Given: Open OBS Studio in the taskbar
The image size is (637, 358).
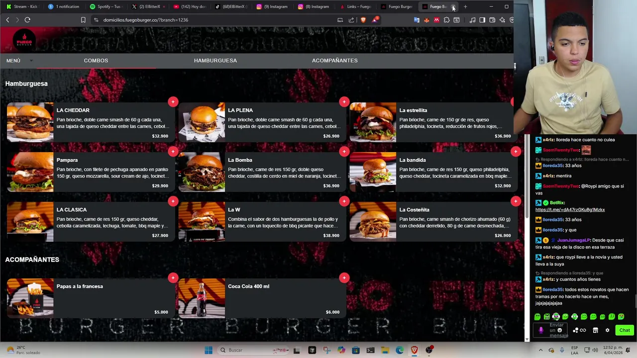Looking at the screenshot, I should pyautogui.click(x=429, y=350).
